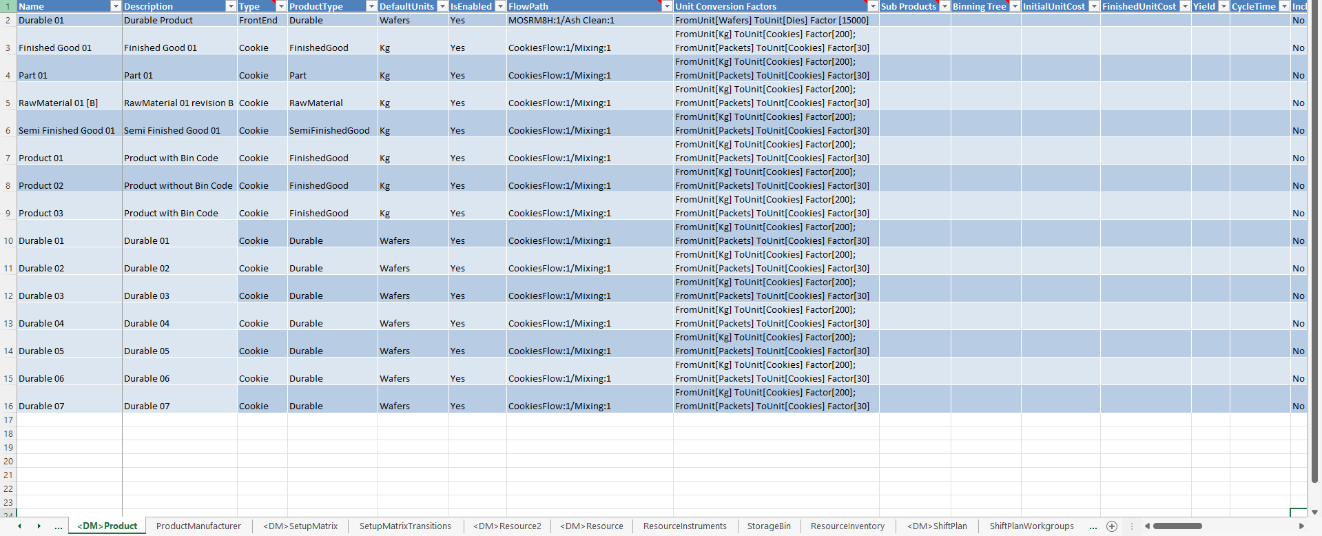Screen dimensions: 1322x536
Task: Open the <DM>SetupMatrix sheet tab
Action: 300,526
